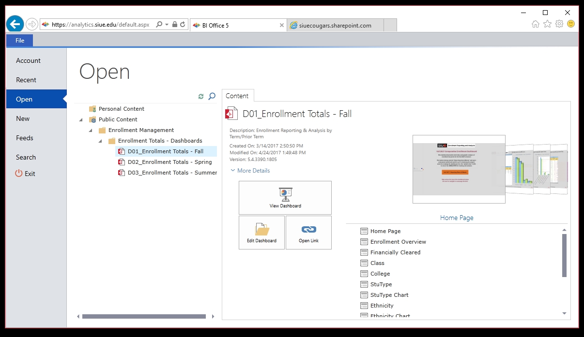Image resolution: width=584 pixels, height=337 pixels.
Task: Click the Open Link chain icon
Action: (x=308, y=229)
